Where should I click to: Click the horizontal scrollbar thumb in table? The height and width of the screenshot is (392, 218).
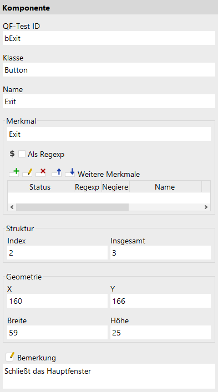pyautogui.click(x=72, y=207)
